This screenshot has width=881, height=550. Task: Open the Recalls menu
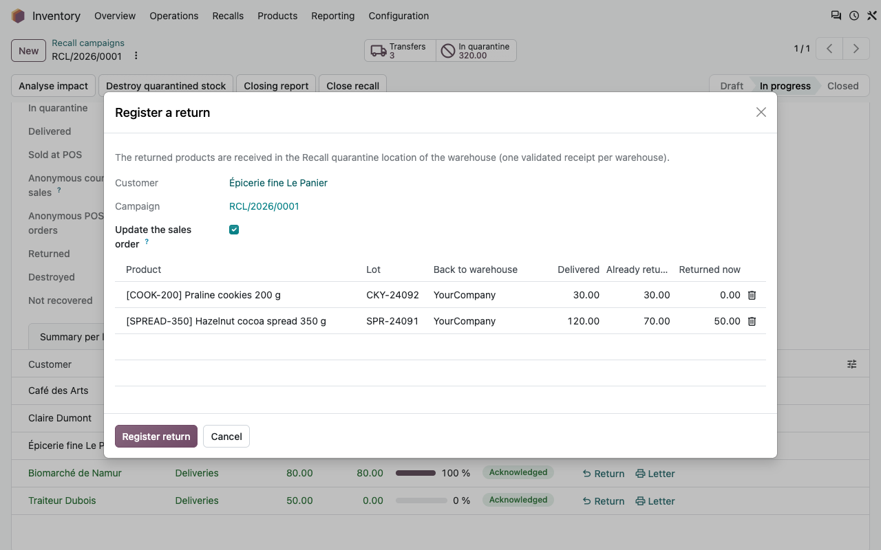click(x=228, y=16)
